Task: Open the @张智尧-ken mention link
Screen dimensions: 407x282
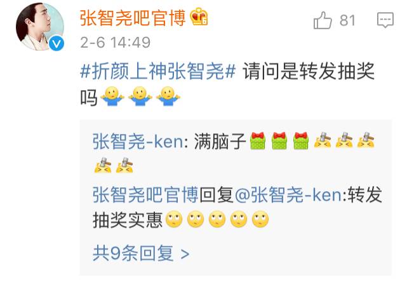Action: click(288, 195)
